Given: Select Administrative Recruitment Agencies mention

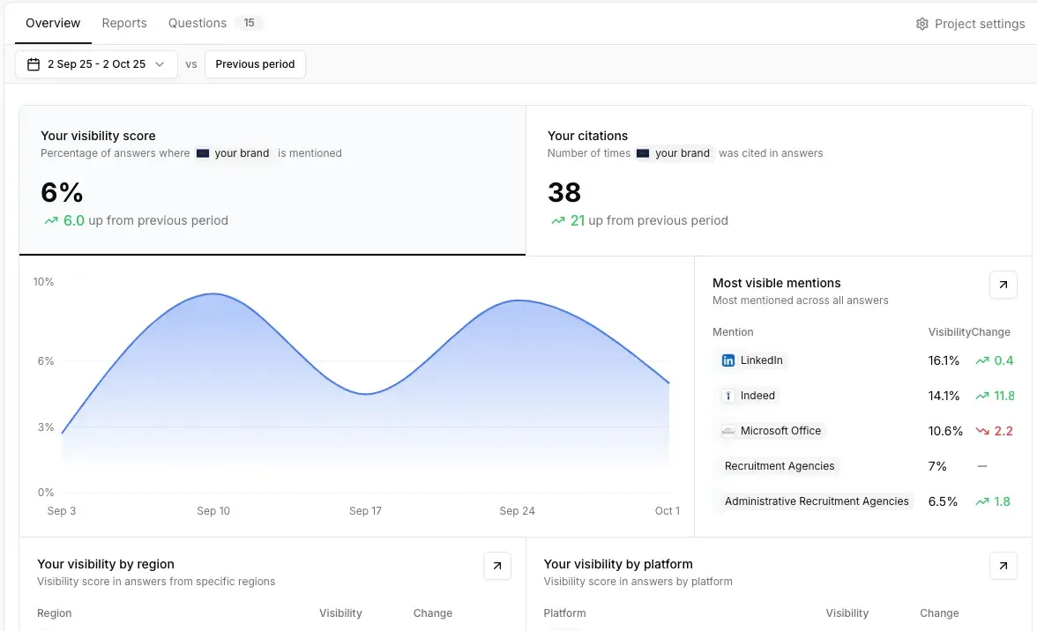Looking at the screenshot, I should point(817,501).
